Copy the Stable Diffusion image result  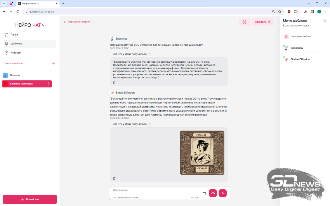point(115,178)
